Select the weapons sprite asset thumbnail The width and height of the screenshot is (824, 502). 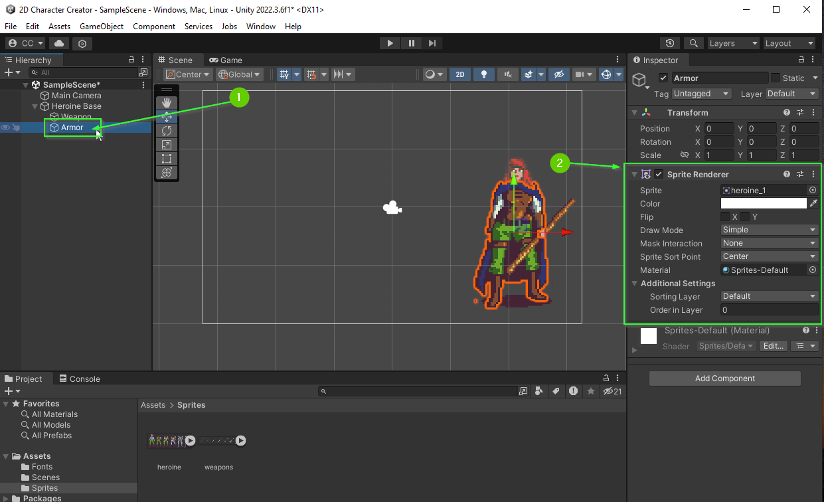pyautogui.click(x=219, y=440)
